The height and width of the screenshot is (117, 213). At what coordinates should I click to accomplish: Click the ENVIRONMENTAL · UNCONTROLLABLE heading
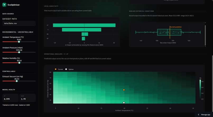click(18, 32)
